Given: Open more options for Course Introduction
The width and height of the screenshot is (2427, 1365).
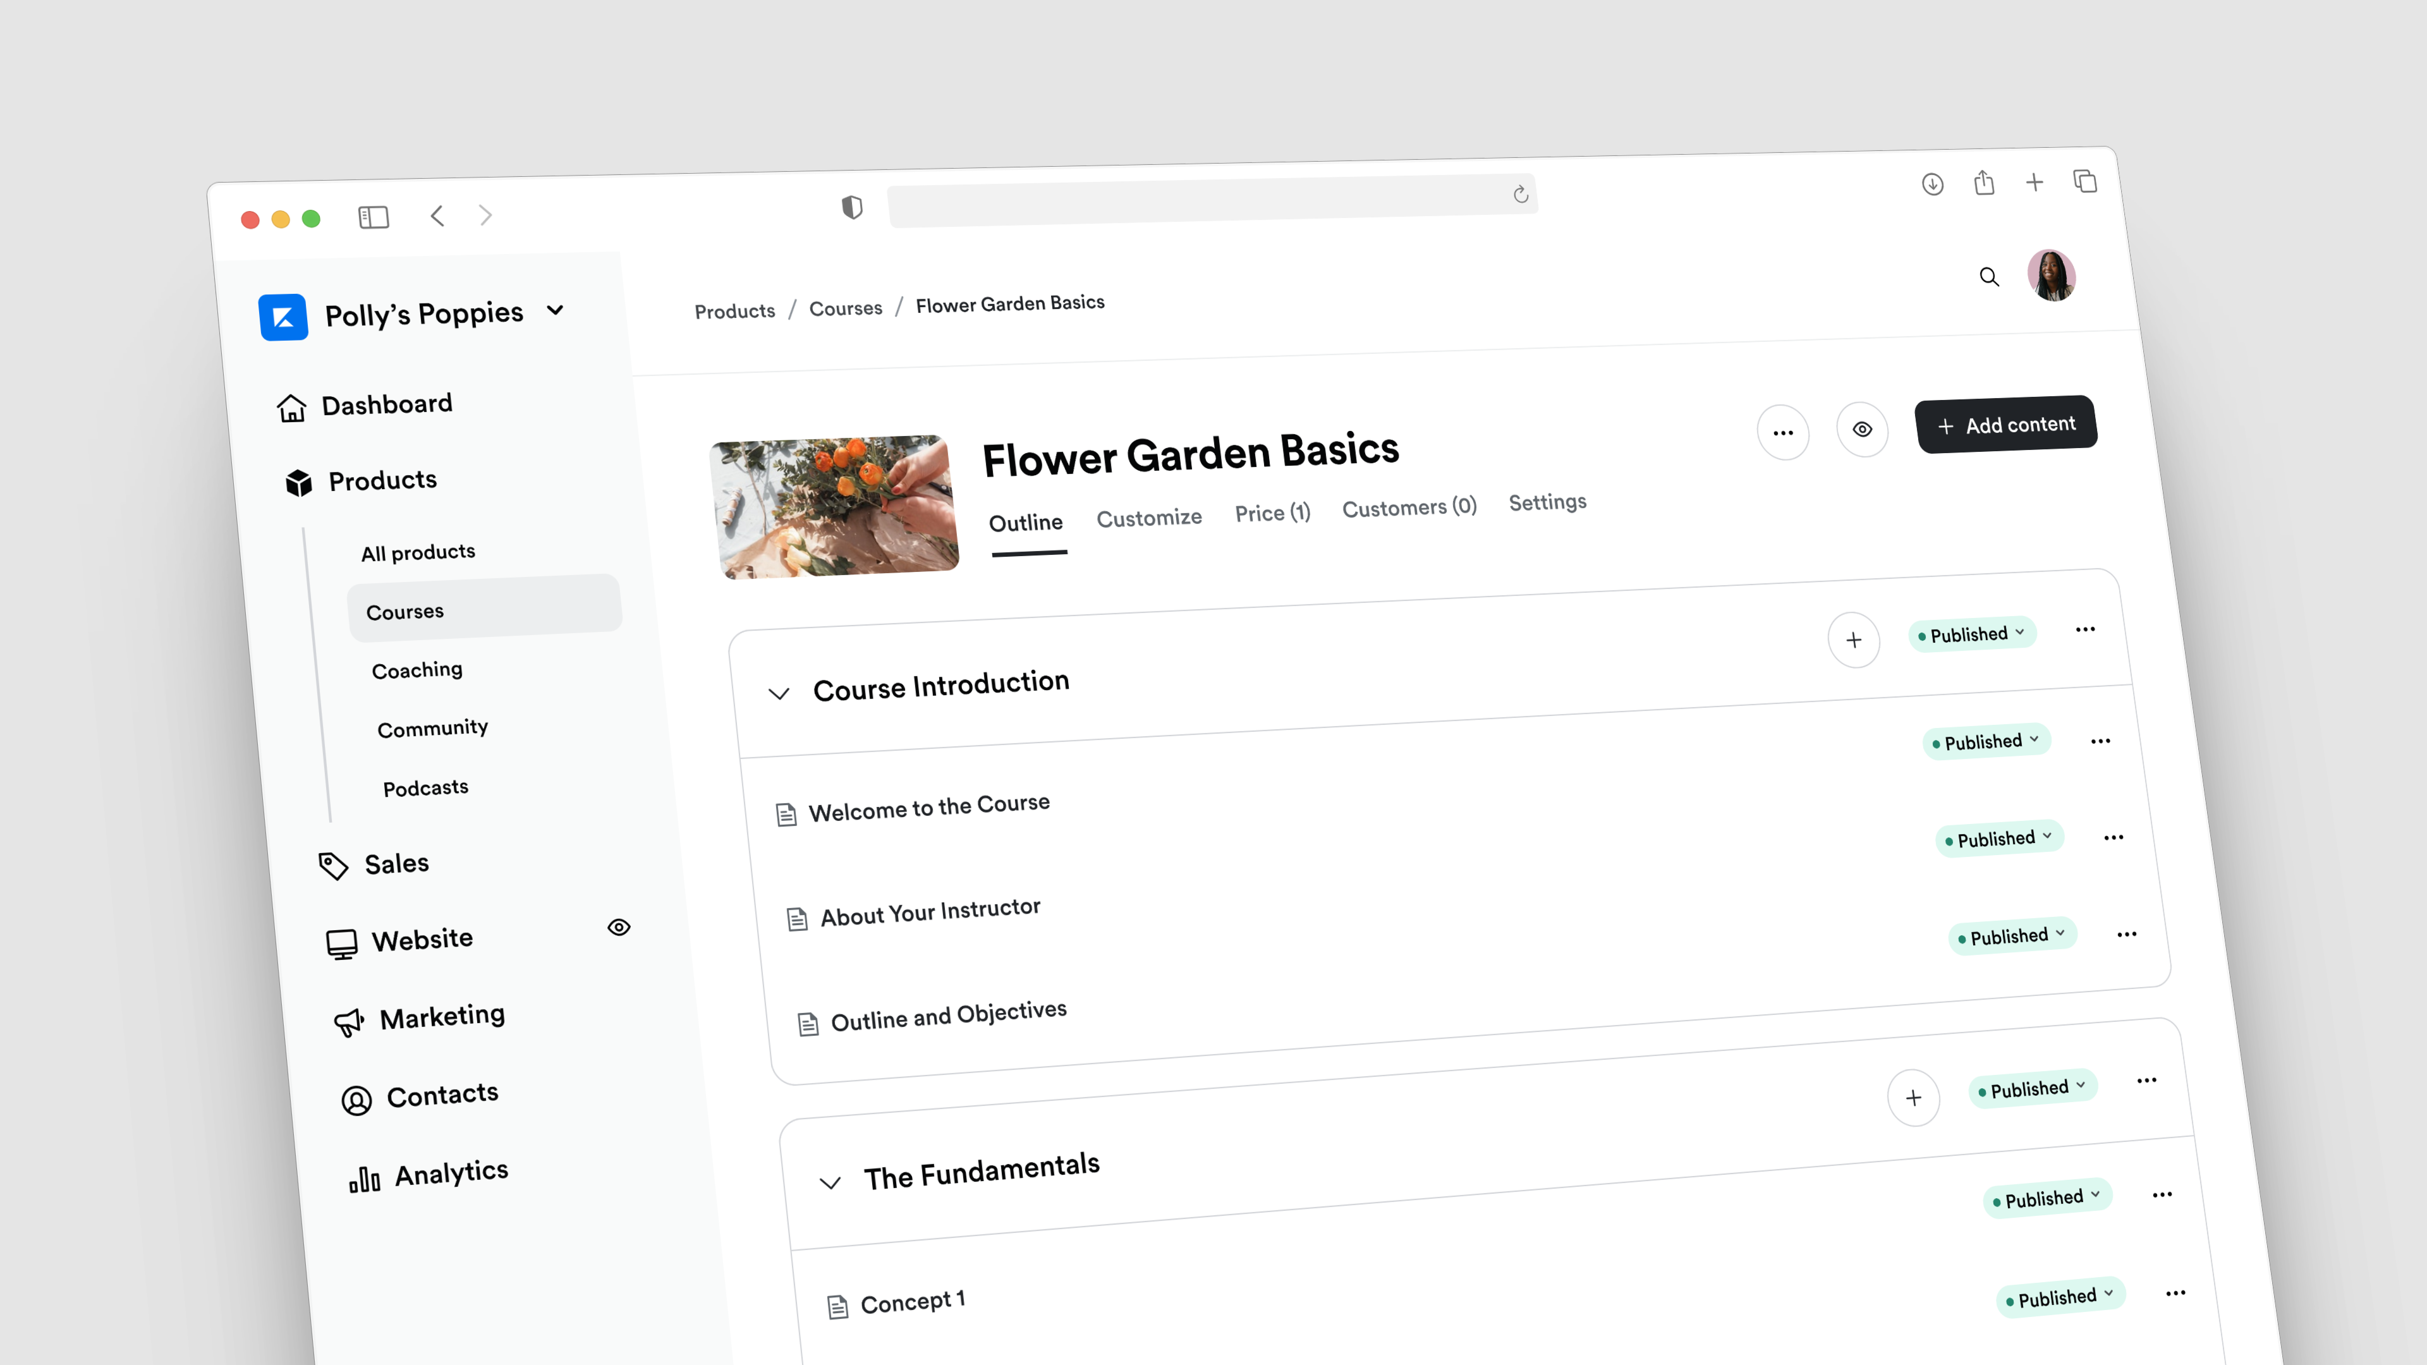Looking at the screenshot, I should (2085, 629).
